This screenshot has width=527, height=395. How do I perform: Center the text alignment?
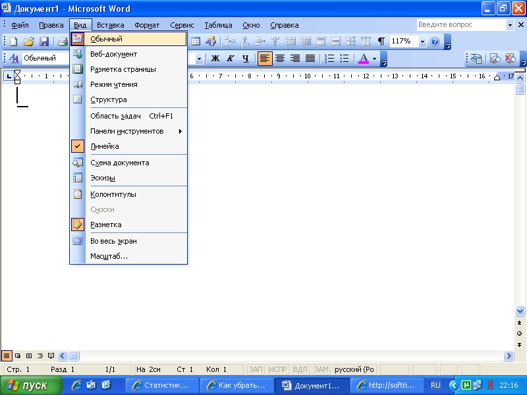coord(280,59)
